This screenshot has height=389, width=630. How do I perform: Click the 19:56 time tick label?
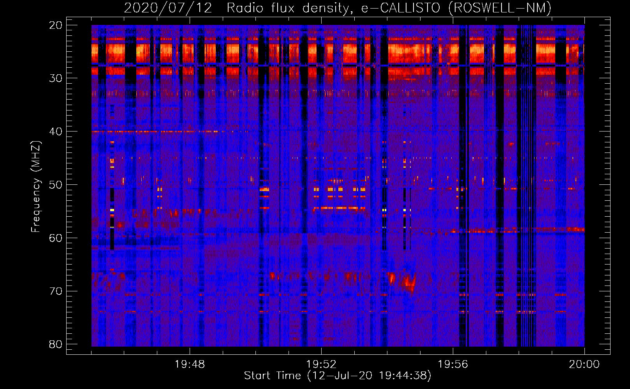[453, 364]
